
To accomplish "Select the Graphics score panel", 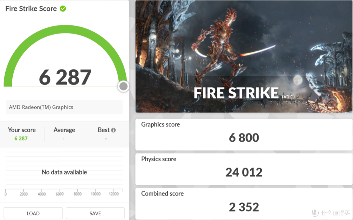I will coord(244,134).
